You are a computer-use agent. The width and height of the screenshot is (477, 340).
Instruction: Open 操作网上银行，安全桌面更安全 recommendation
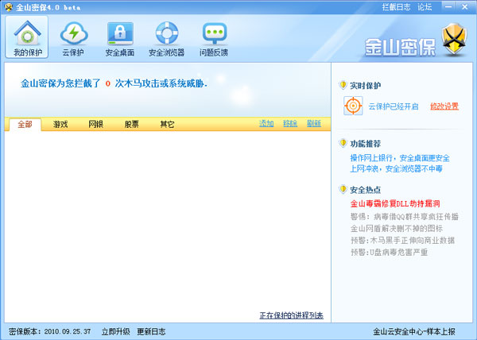coord(400,158)
